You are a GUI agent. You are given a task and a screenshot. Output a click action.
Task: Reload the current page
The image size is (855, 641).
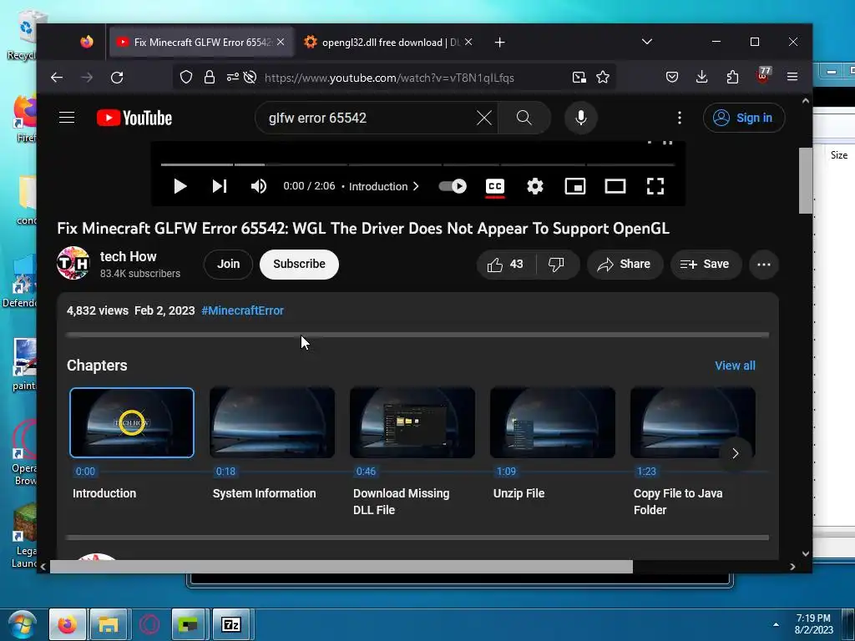[x=117, y=78]
